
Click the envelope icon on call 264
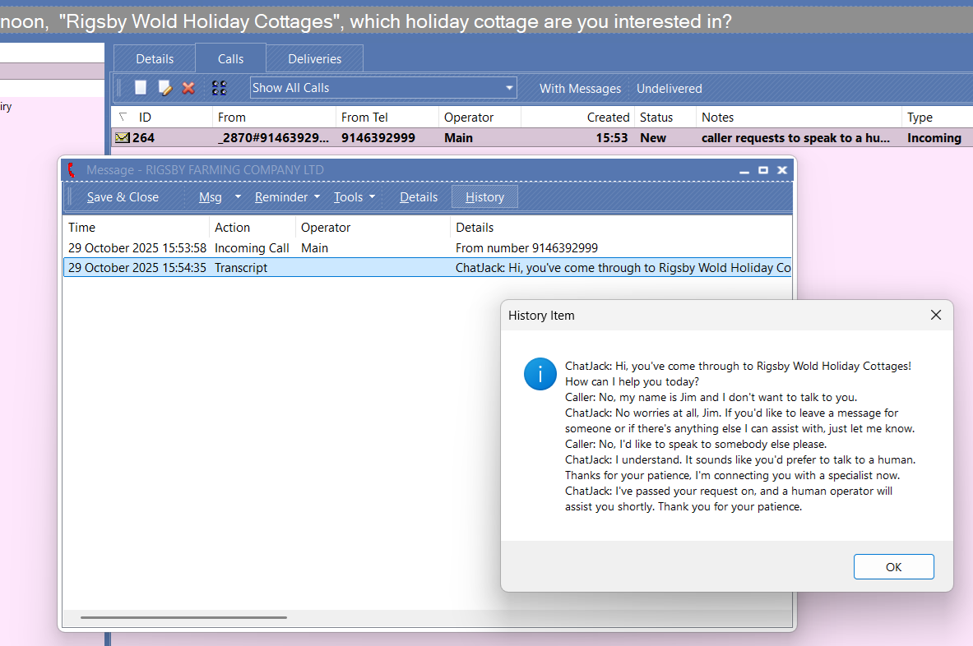click(123, 138)
